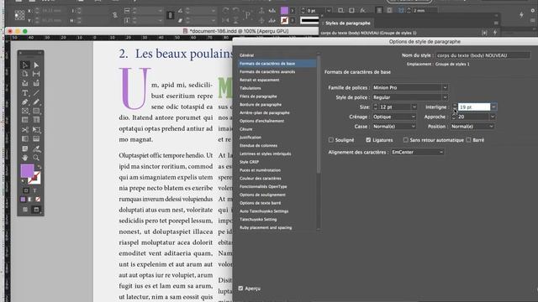This screenshot has height=302, width=538.
Task: Select the Content Placer tool
Action: pyautogui.click(x=36, y=83)
